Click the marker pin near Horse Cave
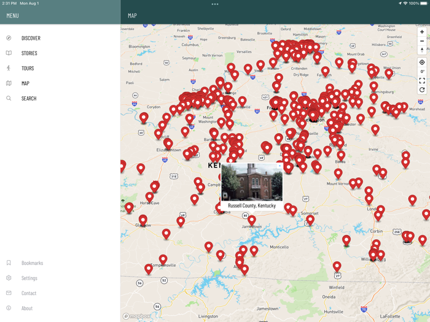 point(149,196)
